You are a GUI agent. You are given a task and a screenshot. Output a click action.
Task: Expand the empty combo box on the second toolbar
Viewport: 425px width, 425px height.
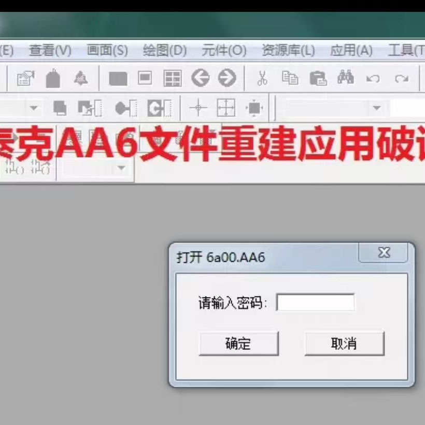(x=376, y=109)
